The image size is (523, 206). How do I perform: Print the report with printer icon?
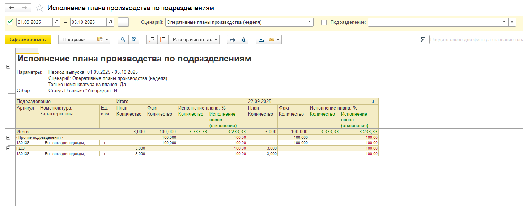point(232,40)
